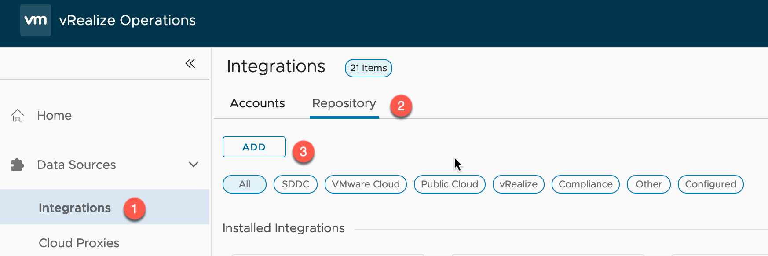Viewport: 768px width, 256px height.
Task: Show only Configured integrations
Action: tap(711, 184)
